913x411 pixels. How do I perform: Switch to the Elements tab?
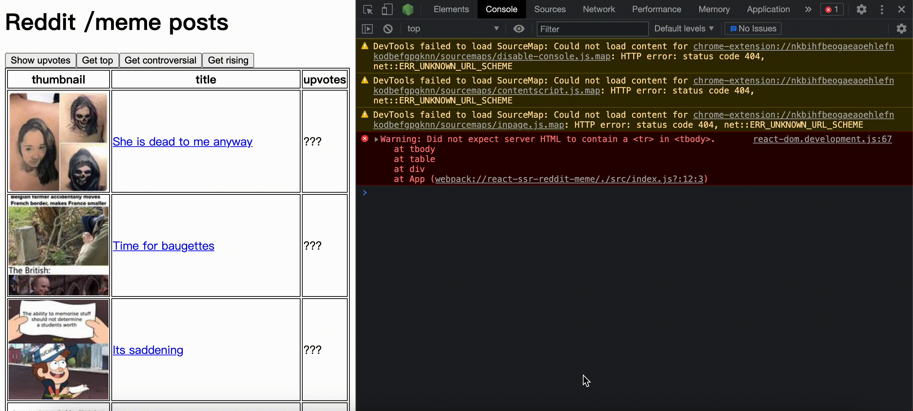coord(451,9)
